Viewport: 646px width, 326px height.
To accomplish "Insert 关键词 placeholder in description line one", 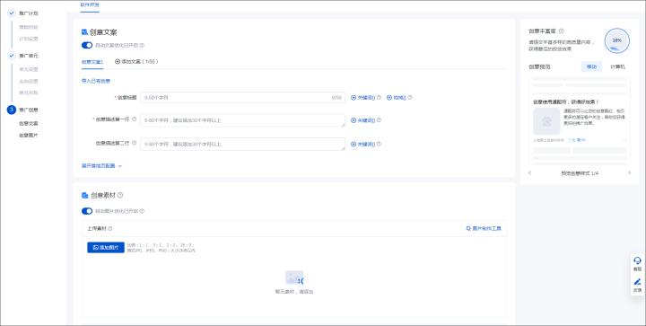I will pos(362,120).
